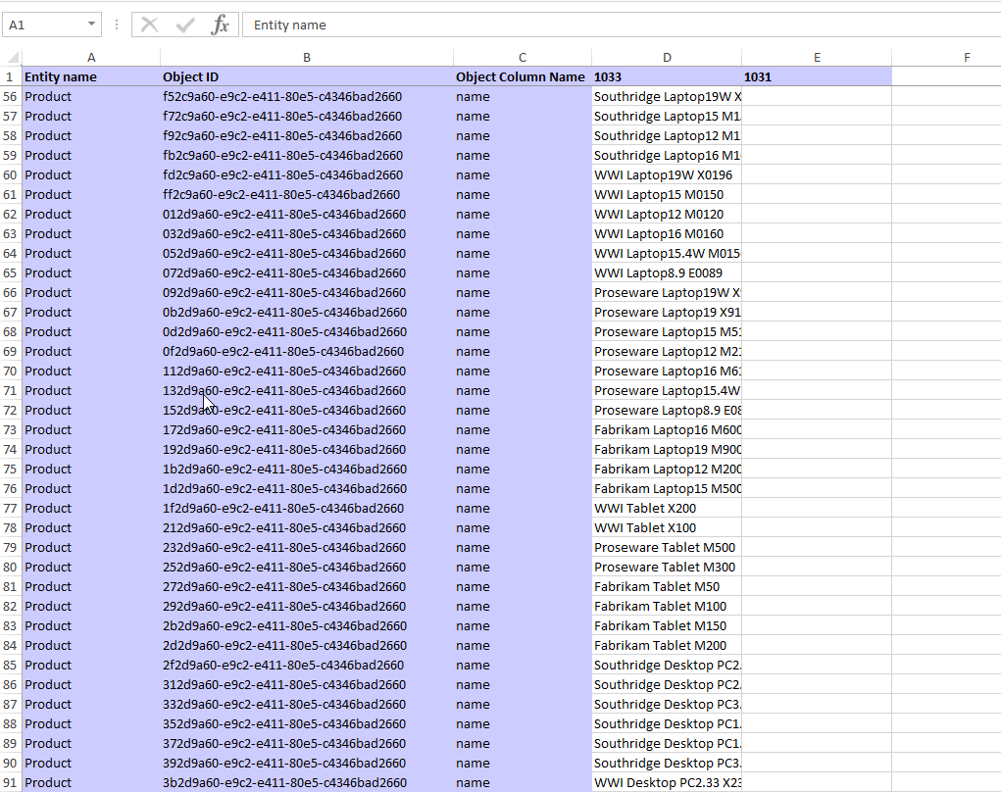
Task: Click the formula bar containing Entity name
Action: pos(622,25)
